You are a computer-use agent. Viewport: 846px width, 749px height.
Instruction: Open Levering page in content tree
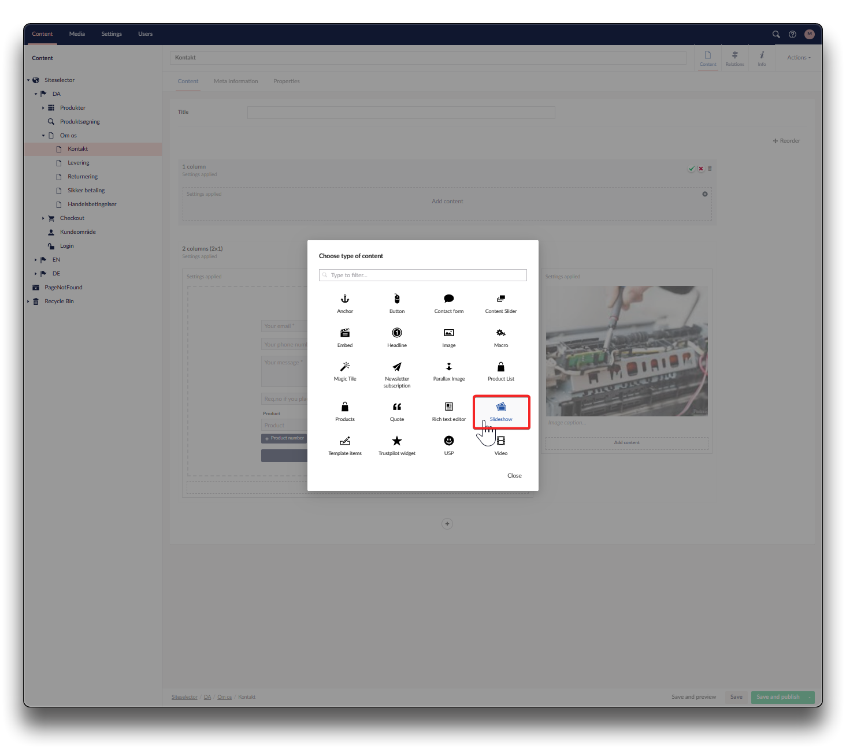point(79,163)
